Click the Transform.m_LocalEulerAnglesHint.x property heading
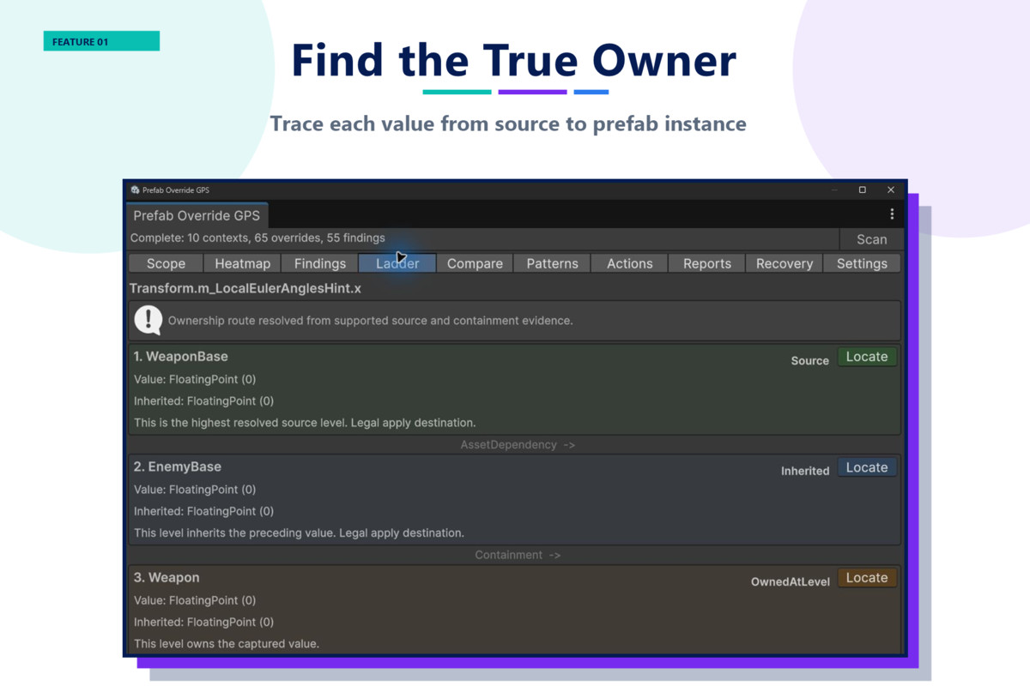 click(x=245, y=289)
